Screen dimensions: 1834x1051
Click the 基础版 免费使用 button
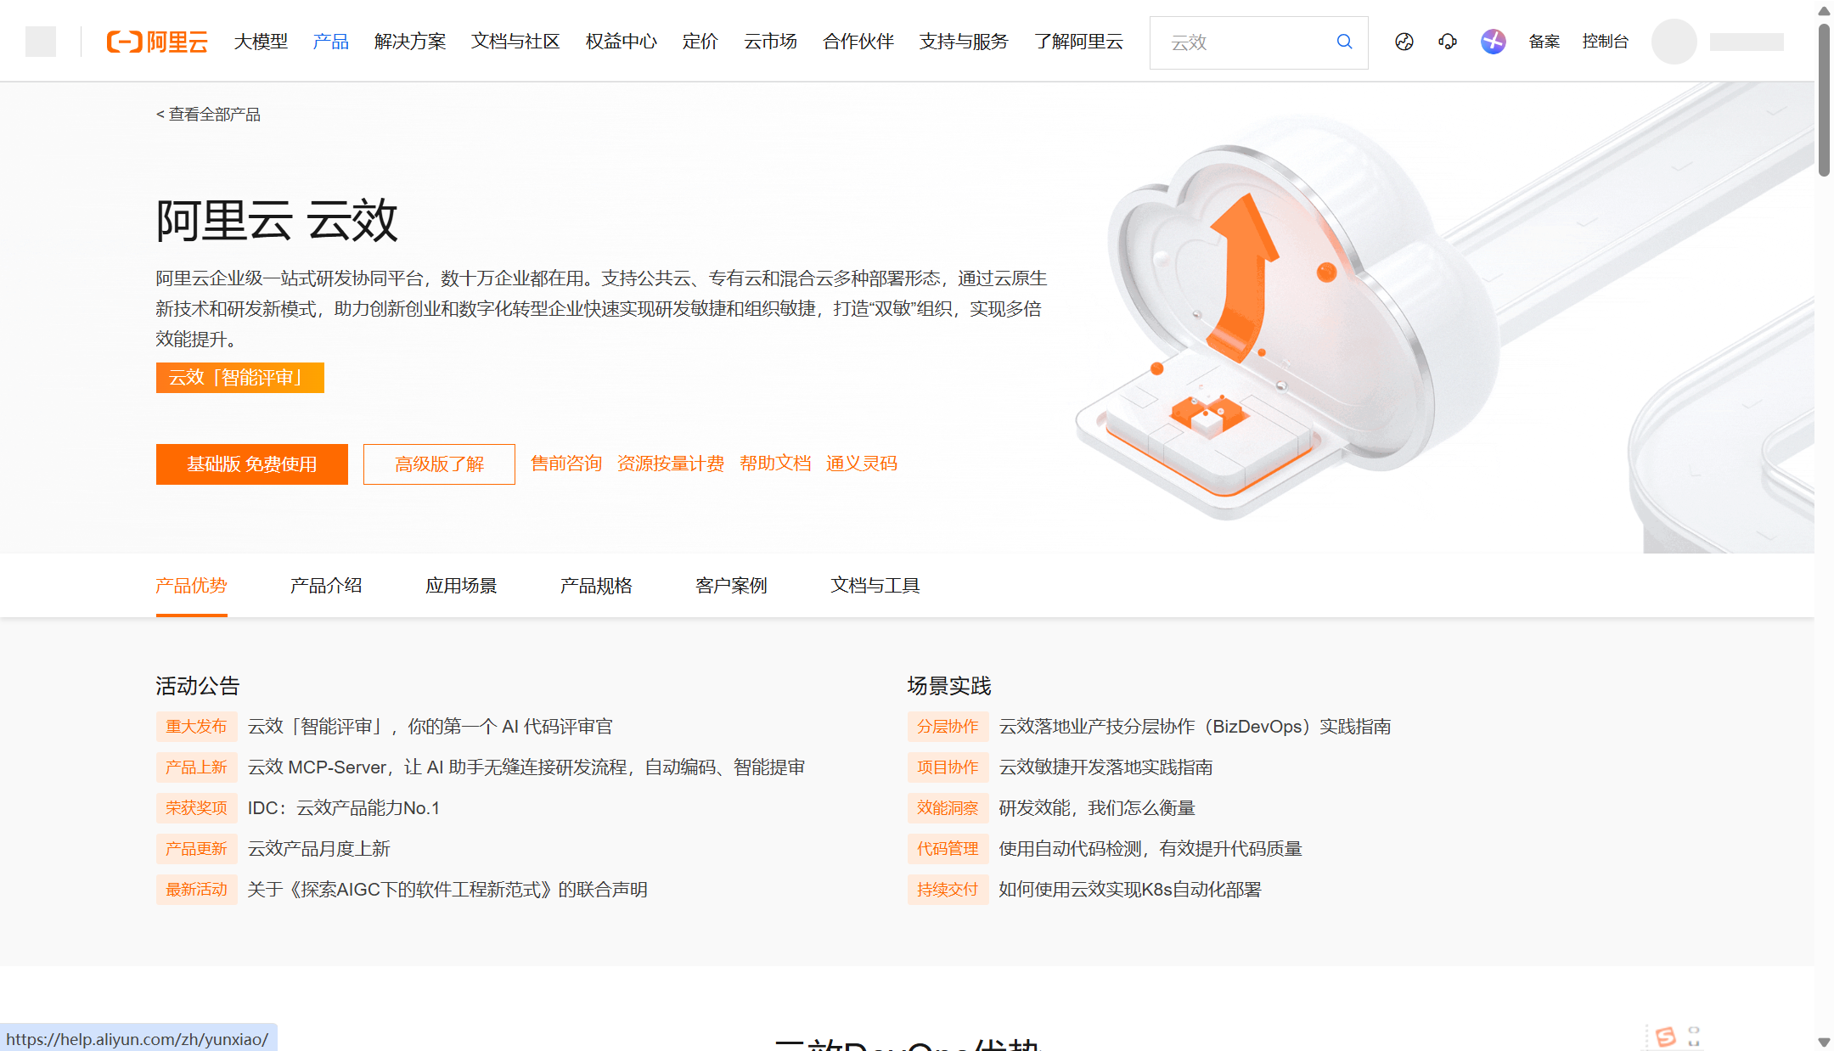(x=252, y=464)
